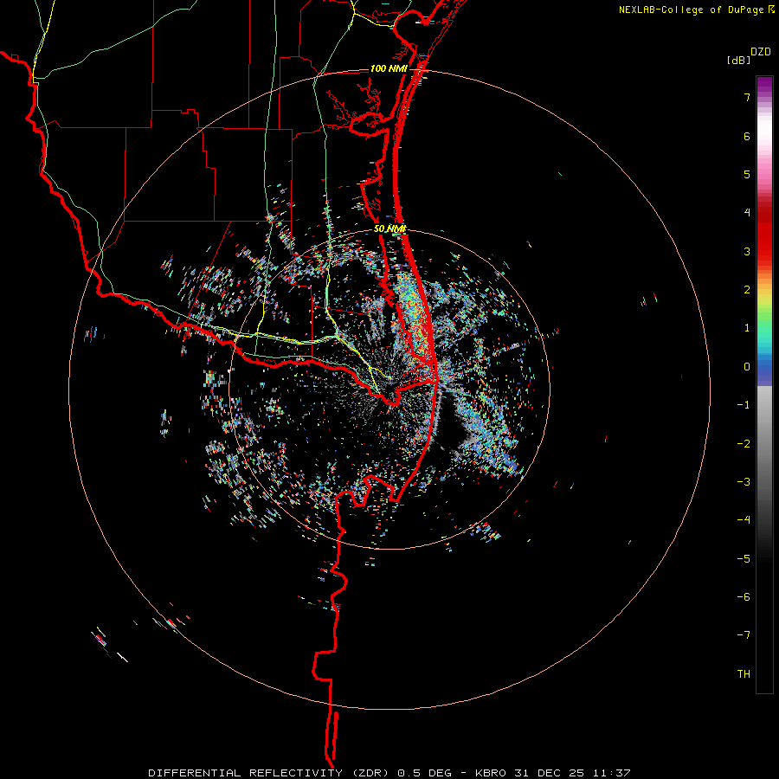Screen dimensions: 779x779
Task: Click the 1 value on color scale
Action: pyautogui.click(x=747, y=328)
